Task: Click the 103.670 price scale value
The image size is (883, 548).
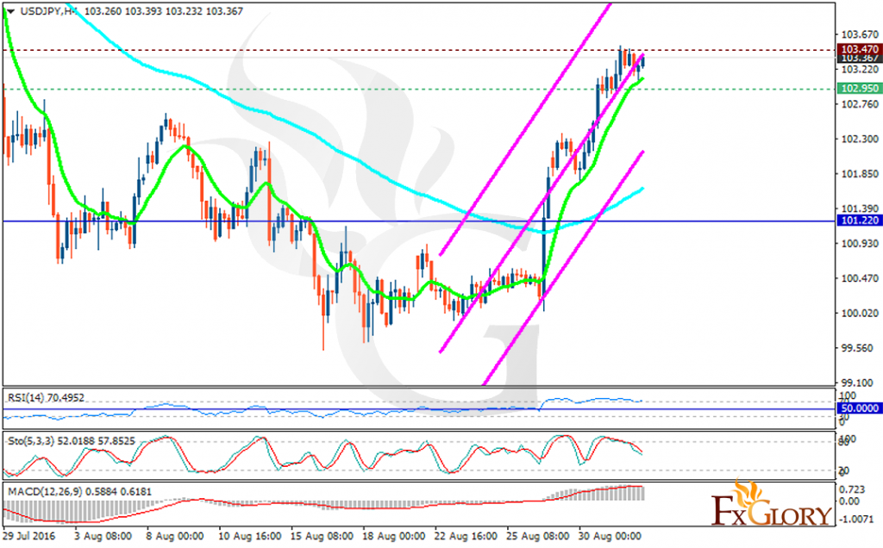Action: (x=860, y=34)
